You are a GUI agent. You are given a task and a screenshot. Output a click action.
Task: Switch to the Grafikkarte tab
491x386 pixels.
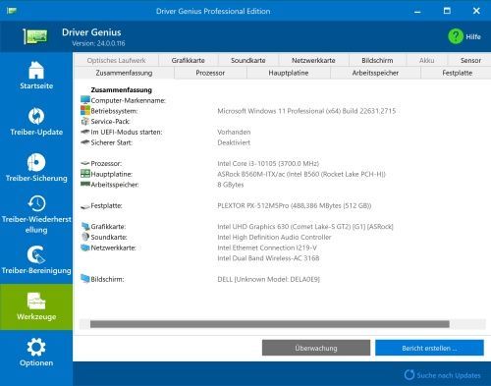188,60
